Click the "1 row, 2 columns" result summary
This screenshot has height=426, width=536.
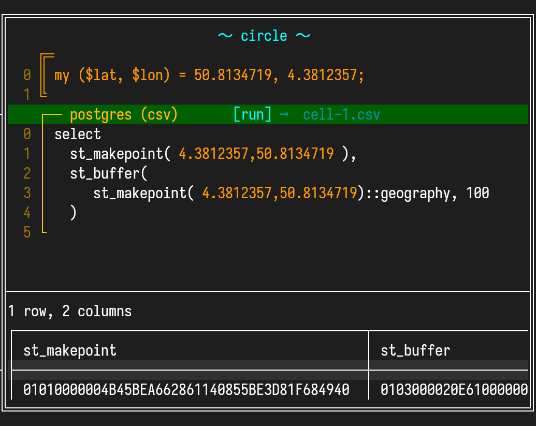pyautogui.click(x=70, y=312)
